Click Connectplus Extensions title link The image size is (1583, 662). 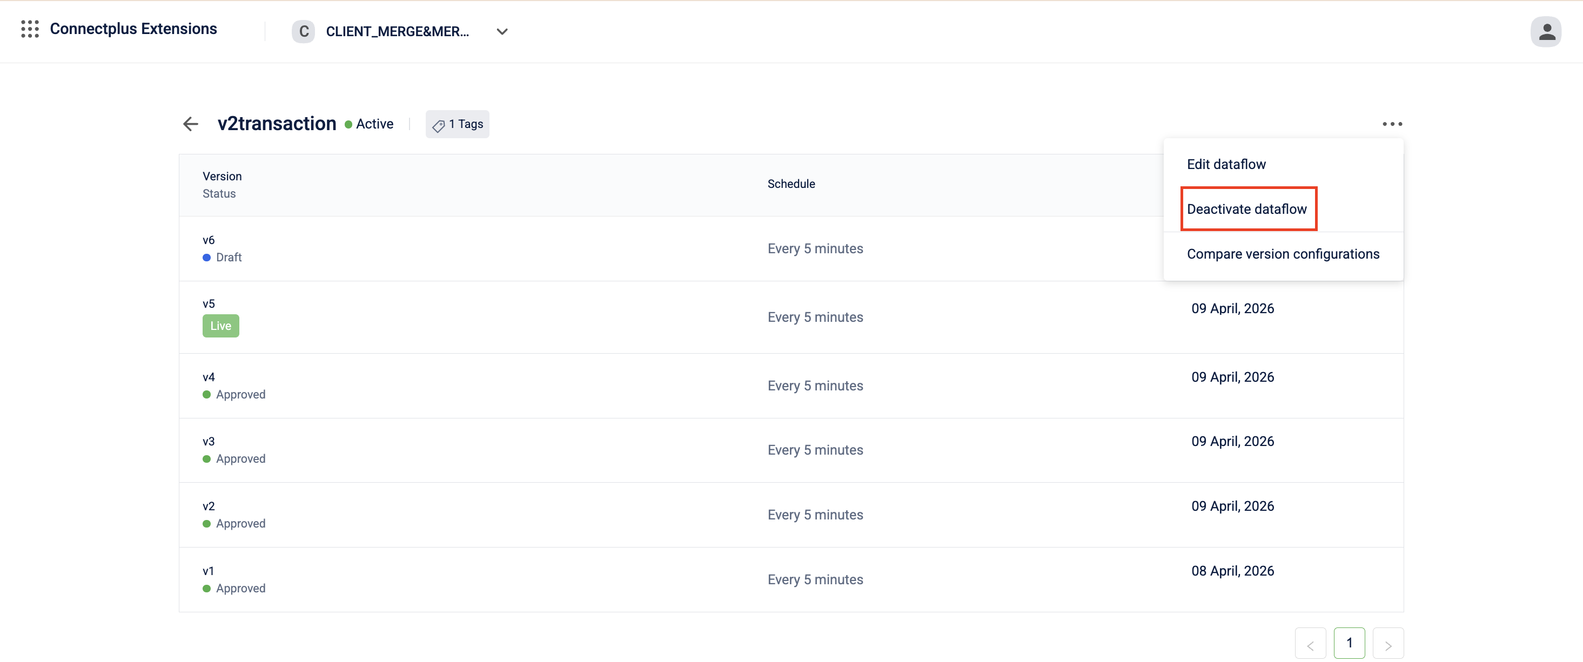133,29
